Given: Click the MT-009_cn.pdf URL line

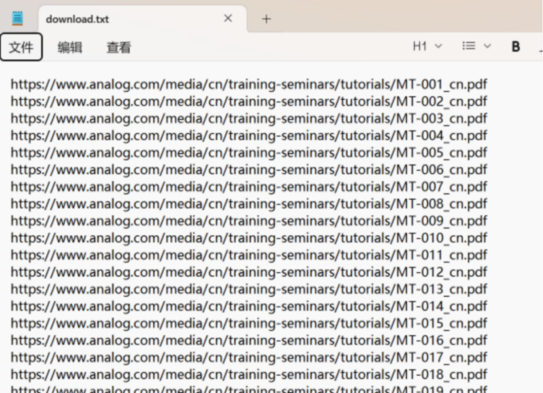Looking at the screenshot, I should click(249, 221).
